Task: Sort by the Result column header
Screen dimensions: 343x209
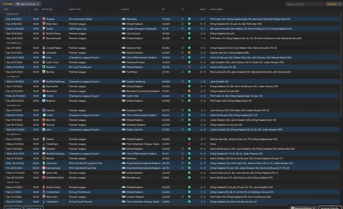Action: point(203,9)
